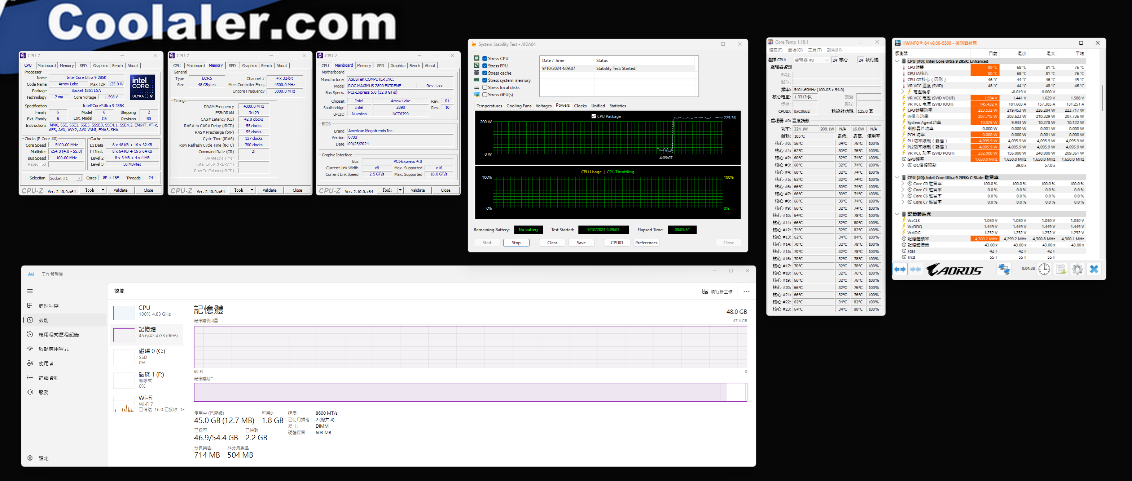Screen dimensions: 1132x481
Task: Click HWiNFO log file add icon
Action: pyautogui.click(x=1061, y=269)
